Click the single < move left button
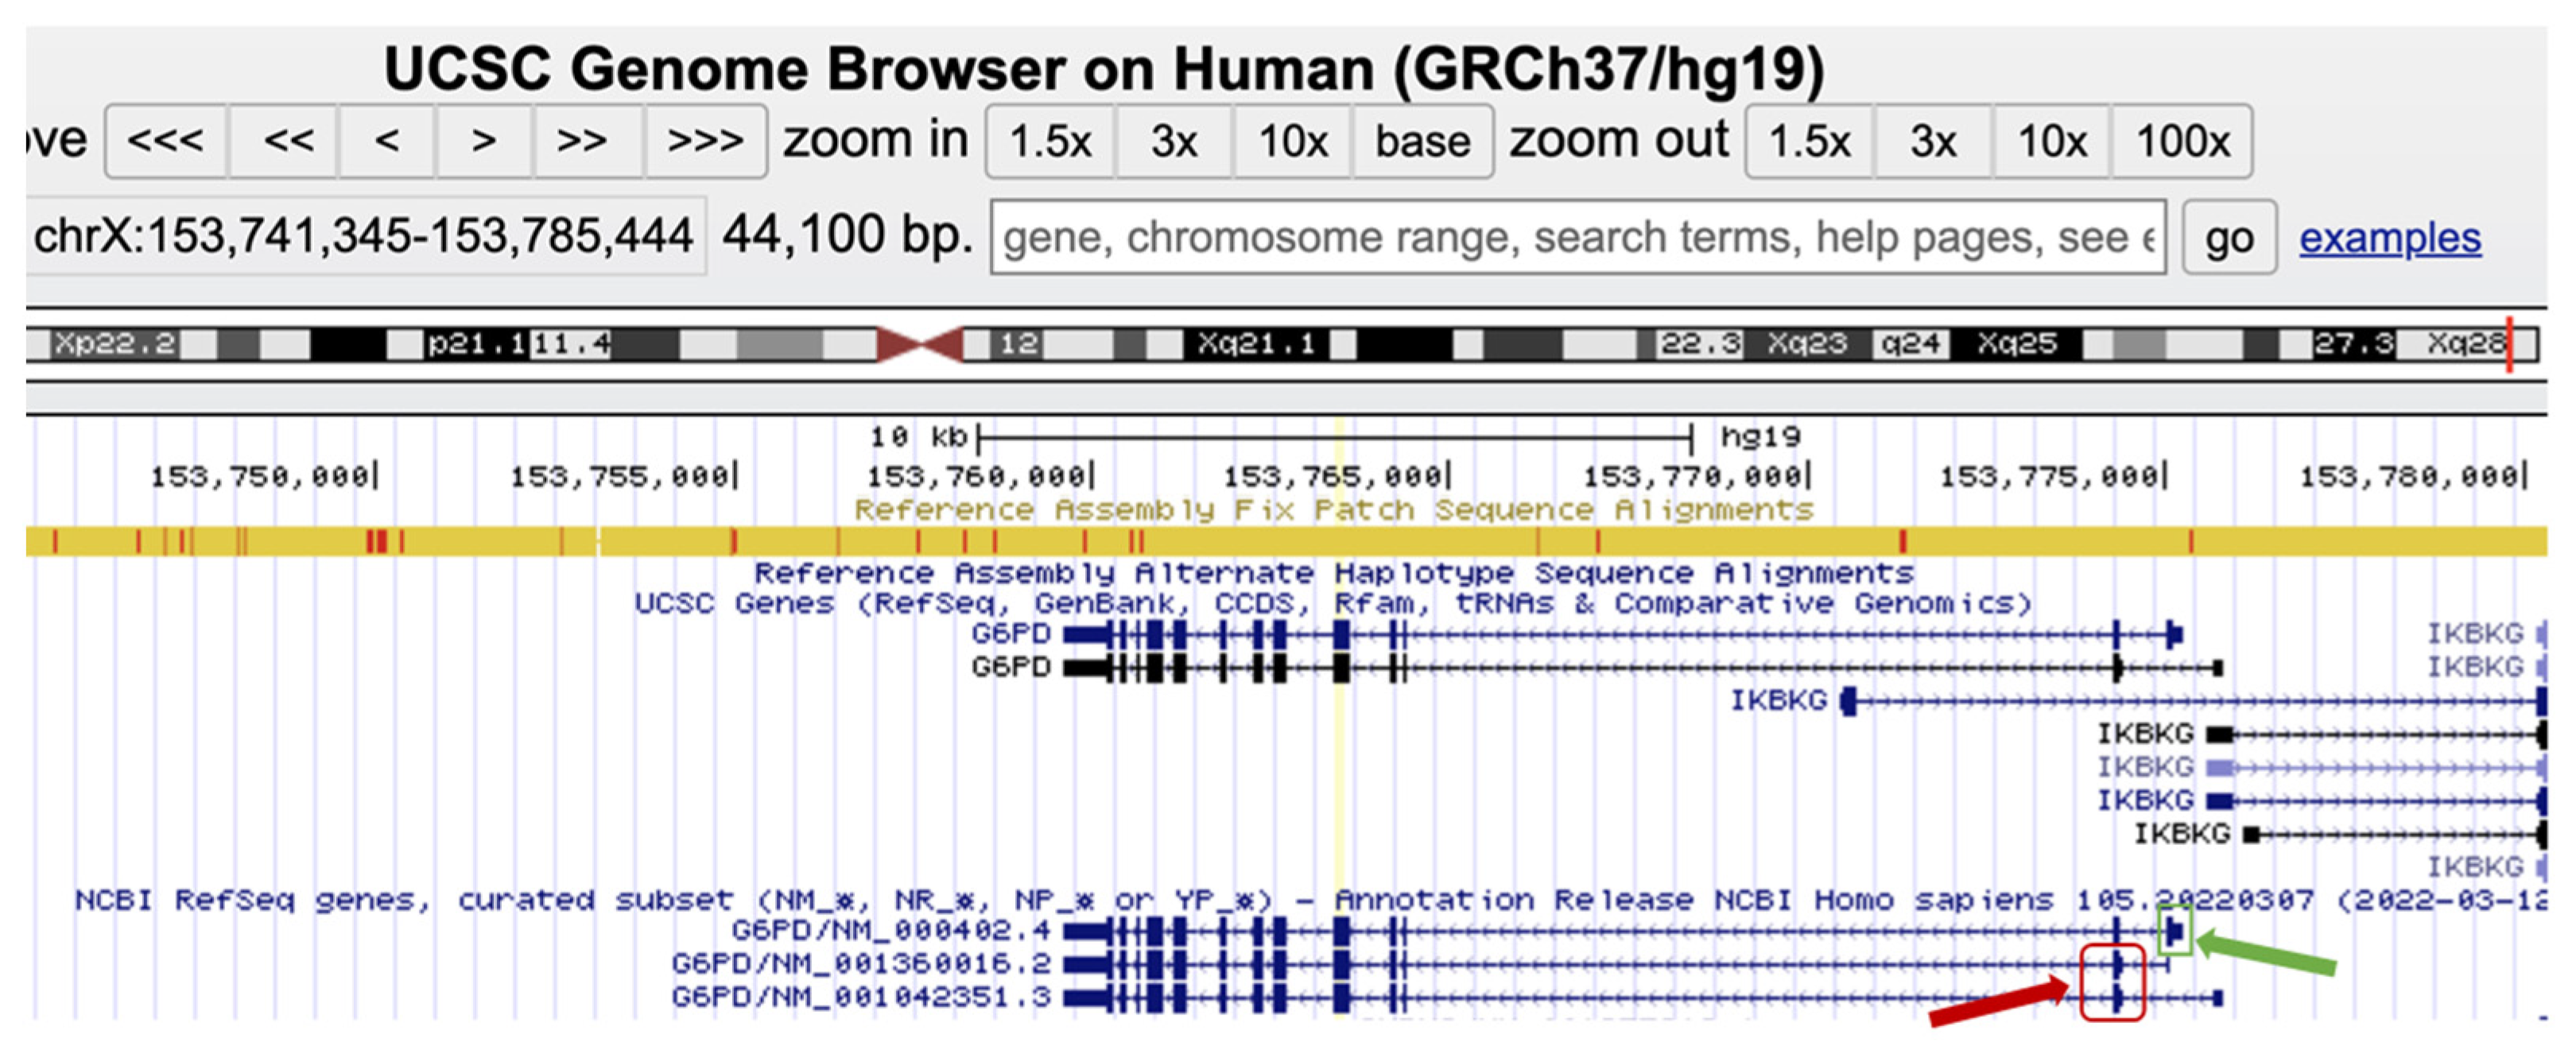This screenshot has height=1054, width=2576. point(387,141)
